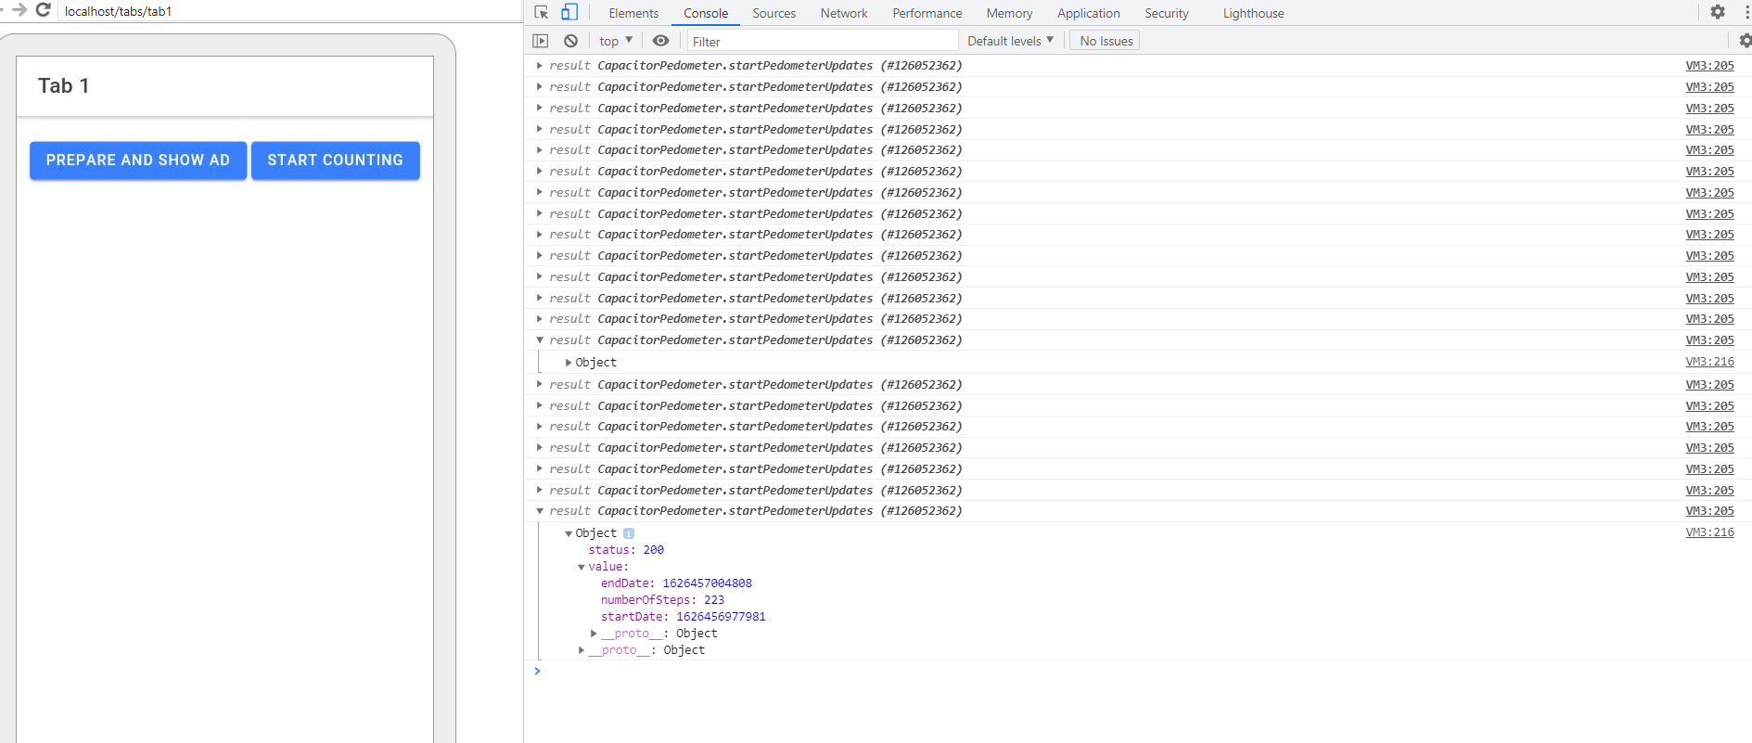Screen dimensions: 1752x743
Task: Open VM3:205 link on first log row
Action: point(1709,66)
